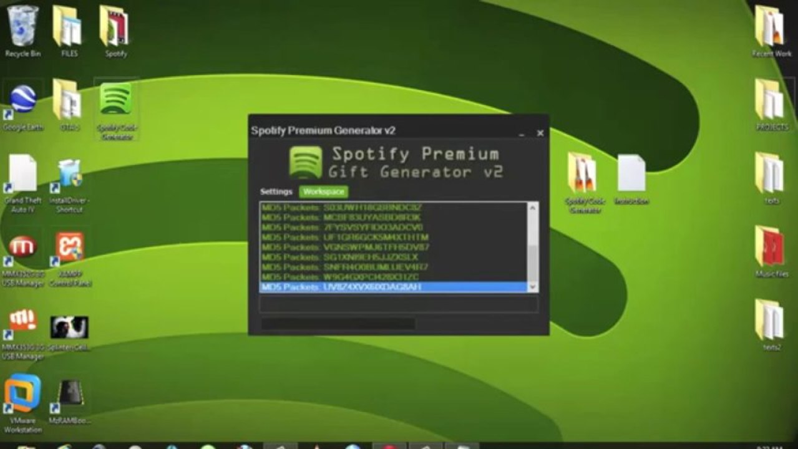The height and width of the screenshot is (449, 798).
Task: Click the list scrollbar down arrow
Action: [532, 286]
